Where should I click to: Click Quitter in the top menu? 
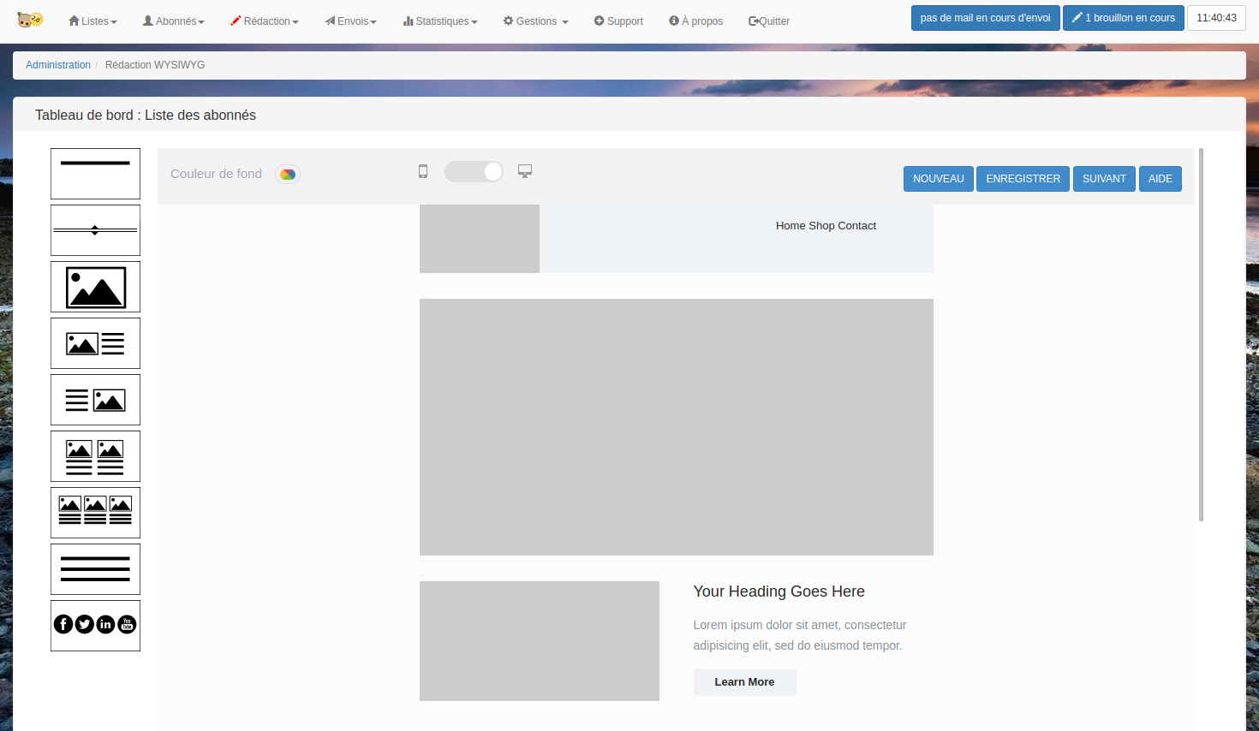[x=769, y=21]
